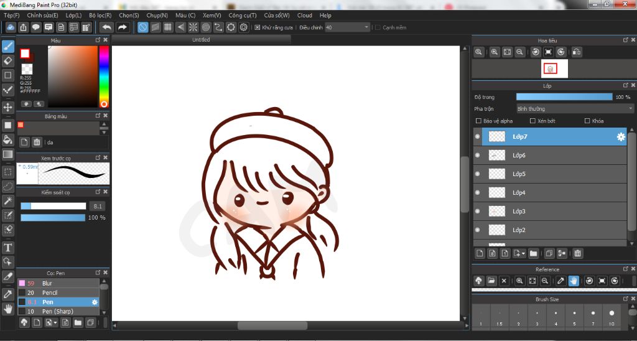
Task: Open the Lớp(L) menu
Action: (x=73, y=16)
